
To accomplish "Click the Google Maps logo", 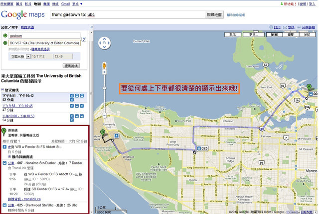I will coord(22,14).
